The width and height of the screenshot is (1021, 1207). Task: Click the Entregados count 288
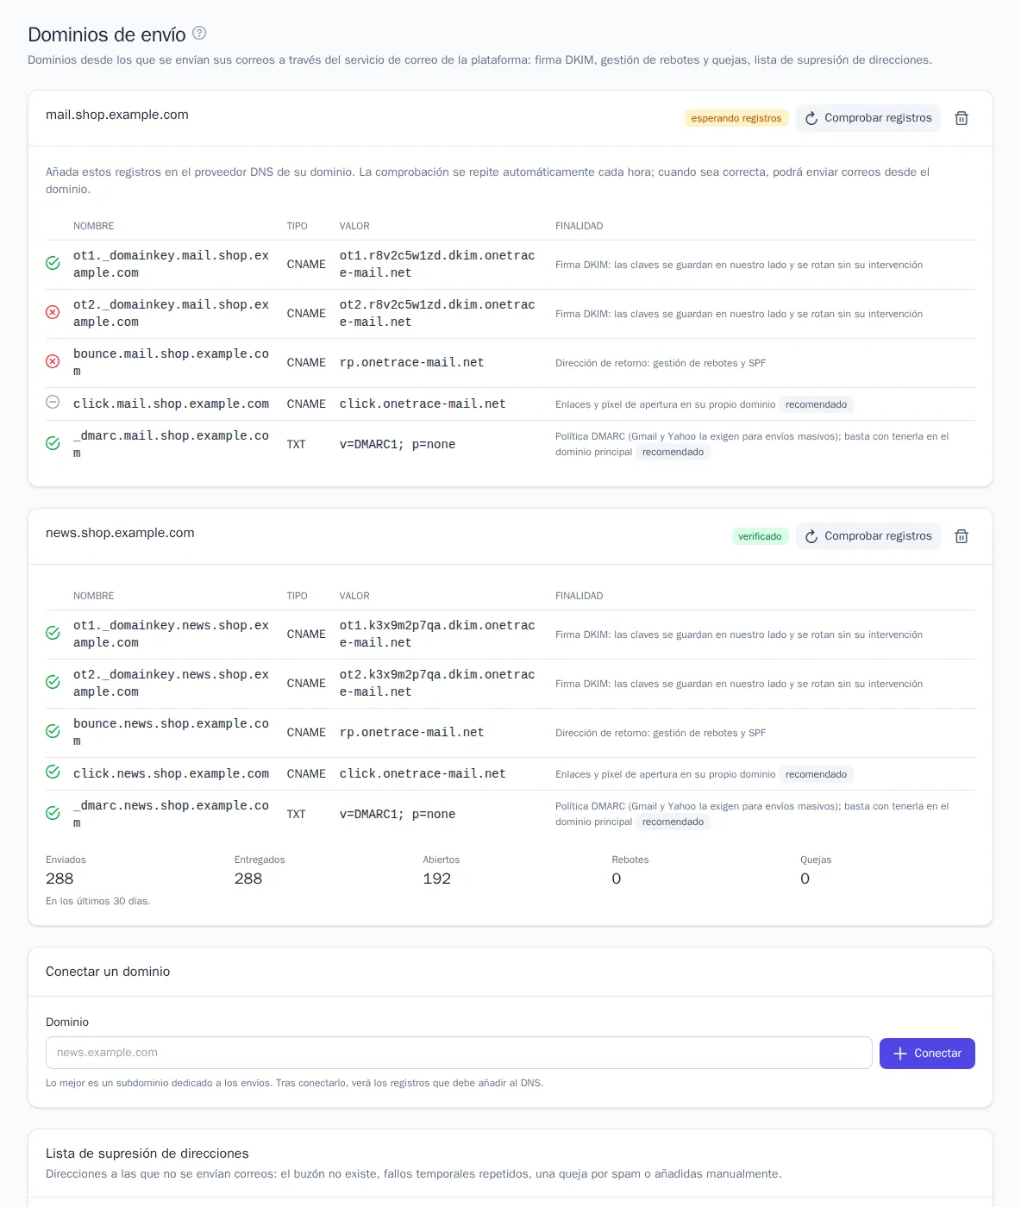tap(248, 879)
